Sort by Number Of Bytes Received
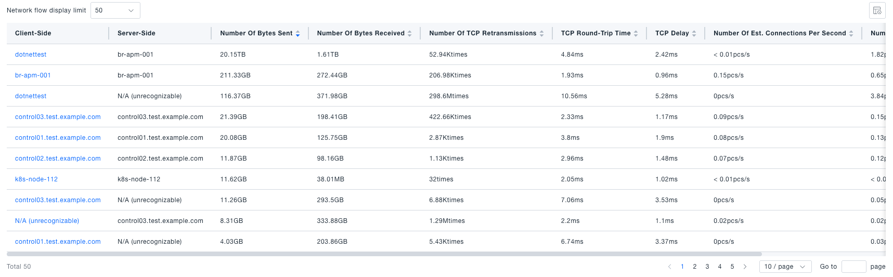893x277 pixels. (x=409, y=33)
